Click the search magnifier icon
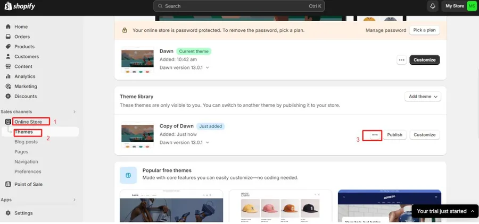 (160, 6)
